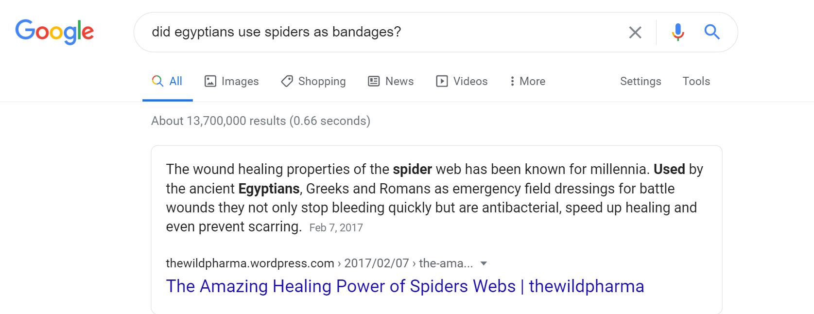This screenshot has height=314, width=814.
Task: Open the More search categories menu
Action: pyautogui.click(x=527, y=81)
